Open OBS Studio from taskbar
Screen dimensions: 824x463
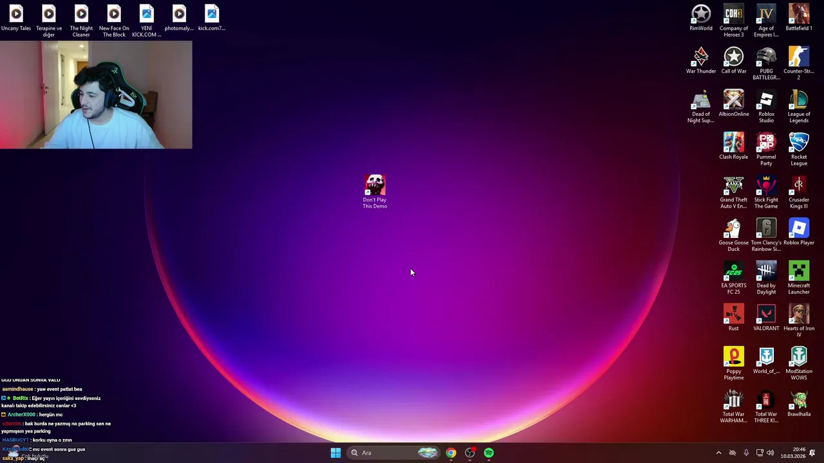[x=470, y=453]
